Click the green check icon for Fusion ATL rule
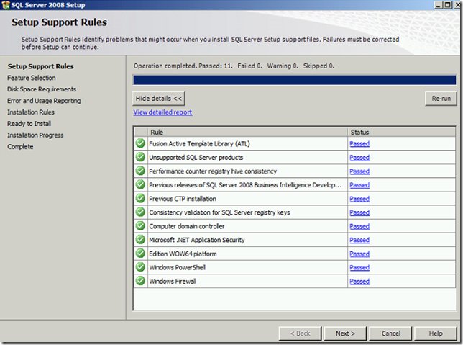The image size is (463, 345). (x=141, y=143)
